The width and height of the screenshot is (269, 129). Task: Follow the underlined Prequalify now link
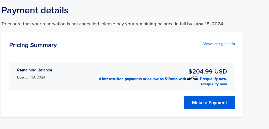click(214, 84)
